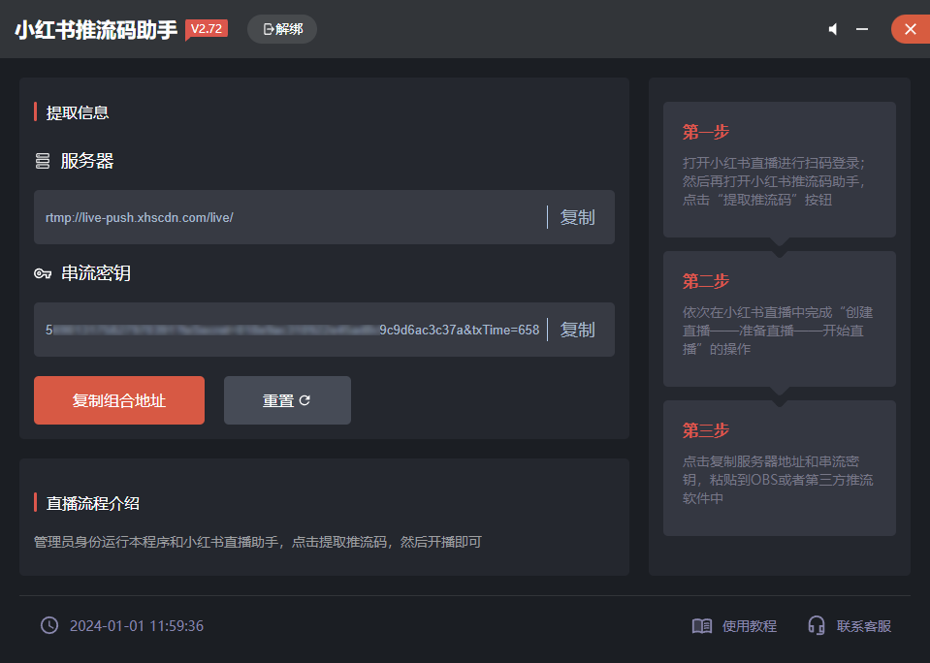930x663 pixels.
Task: Copy the stream key with 复制
Action: (578, 330)
